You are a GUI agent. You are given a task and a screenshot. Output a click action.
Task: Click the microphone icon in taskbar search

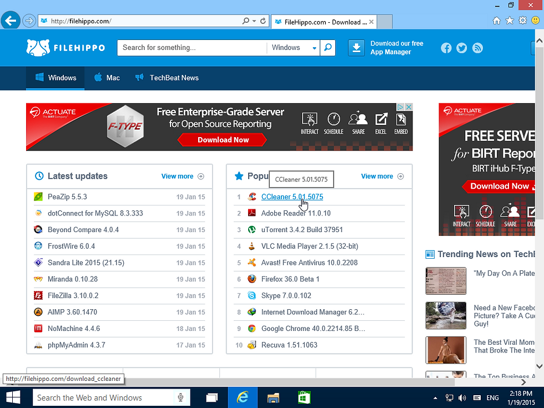180,397
